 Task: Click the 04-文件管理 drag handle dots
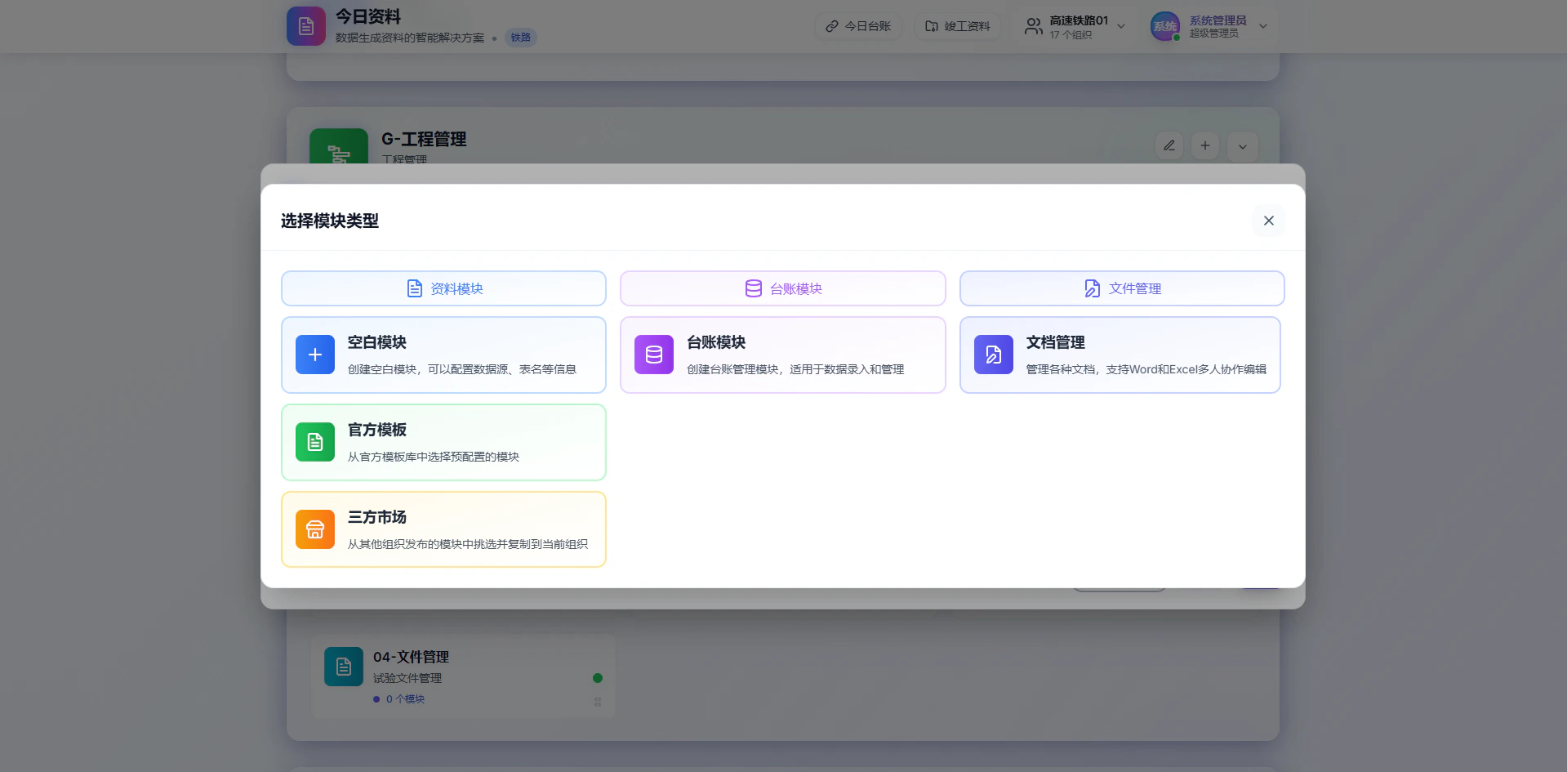coord(598,702)
